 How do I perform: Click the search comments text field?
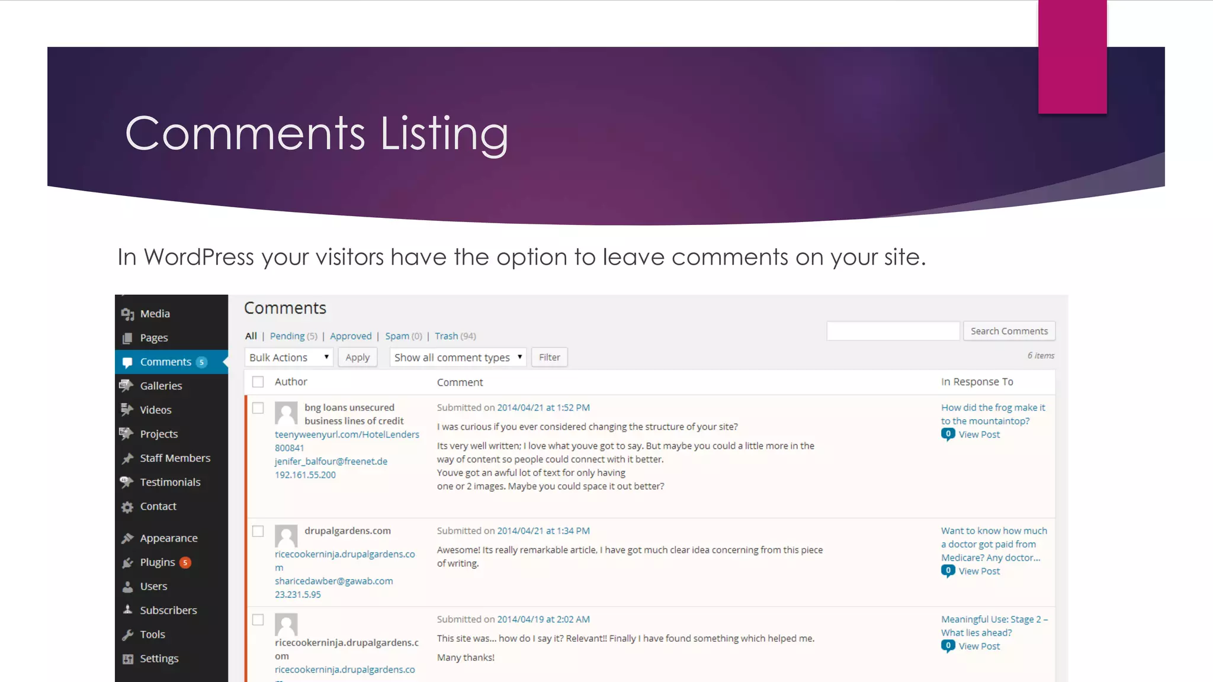point(893,332)
